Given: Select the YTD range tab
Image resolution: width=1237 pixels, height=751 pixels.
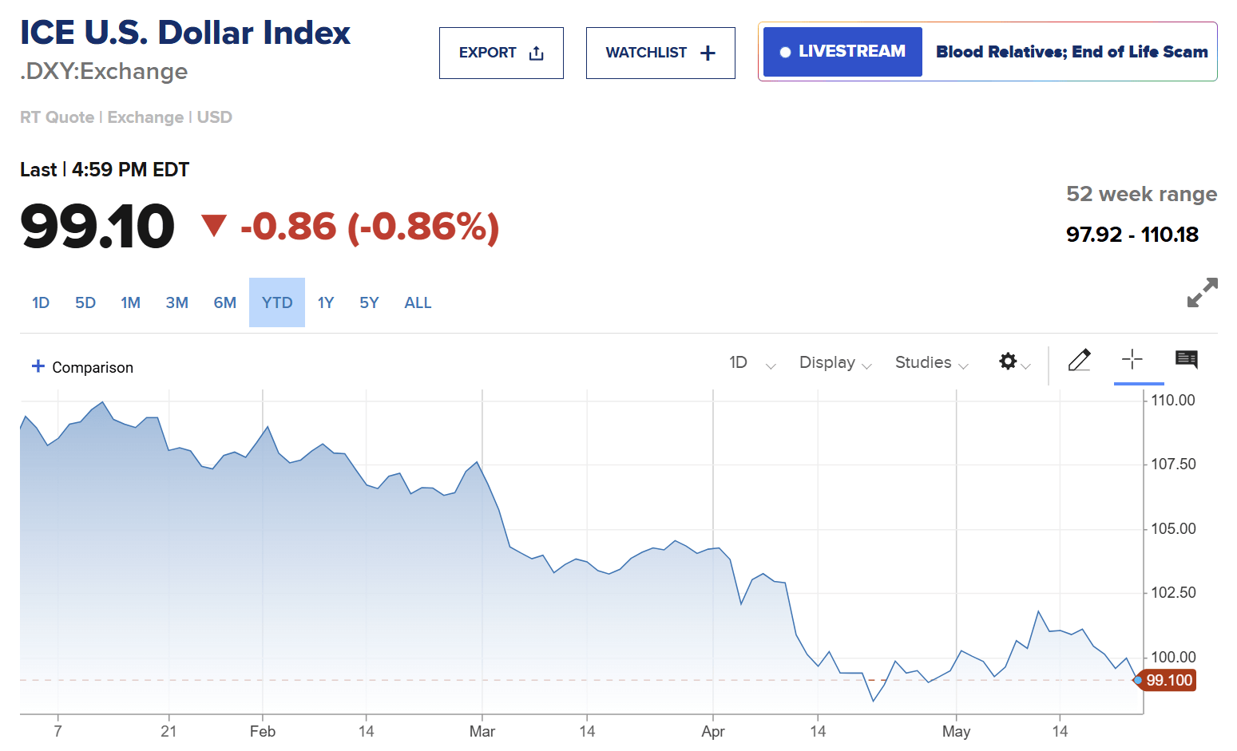Looking at the screenshot, I should tap(277, 303).
